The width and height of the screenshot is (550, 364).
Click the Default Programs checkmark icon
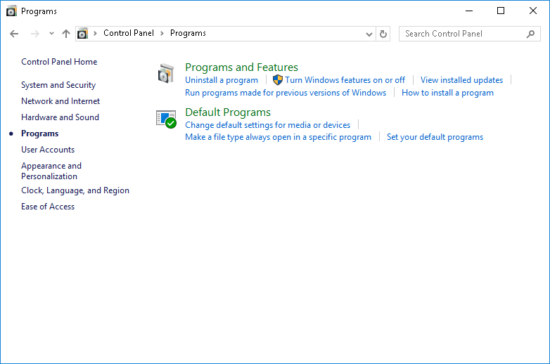click(166, 119)
